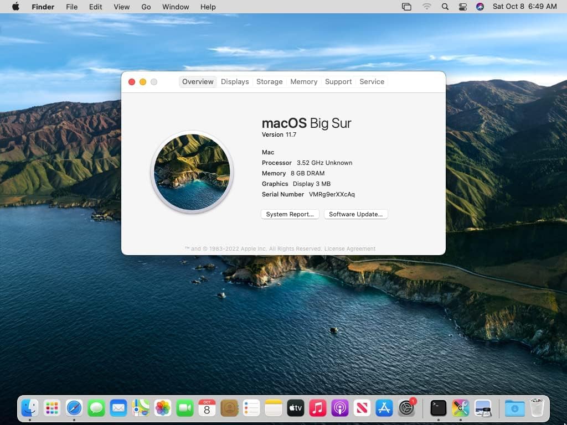Click the Software Update... button
This screenshot has width=567, height=425.
click(356, 214)
